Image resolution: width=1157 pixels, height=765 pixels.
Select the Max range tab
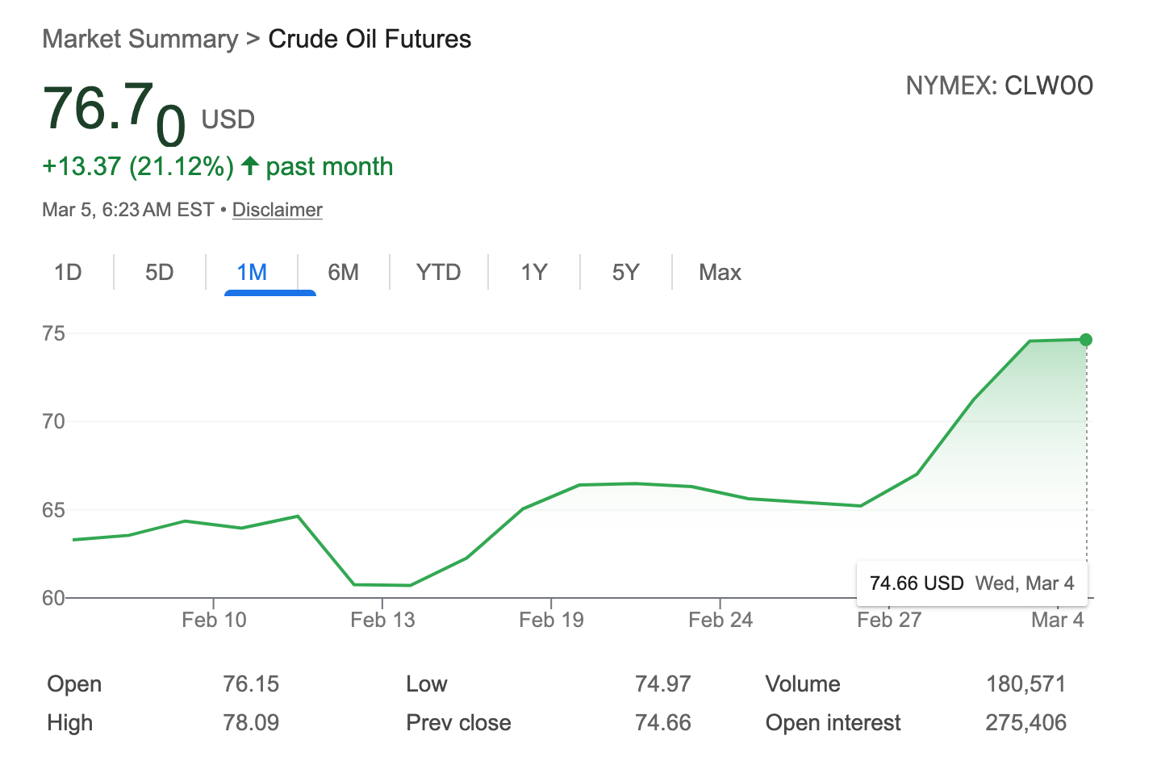720,272
